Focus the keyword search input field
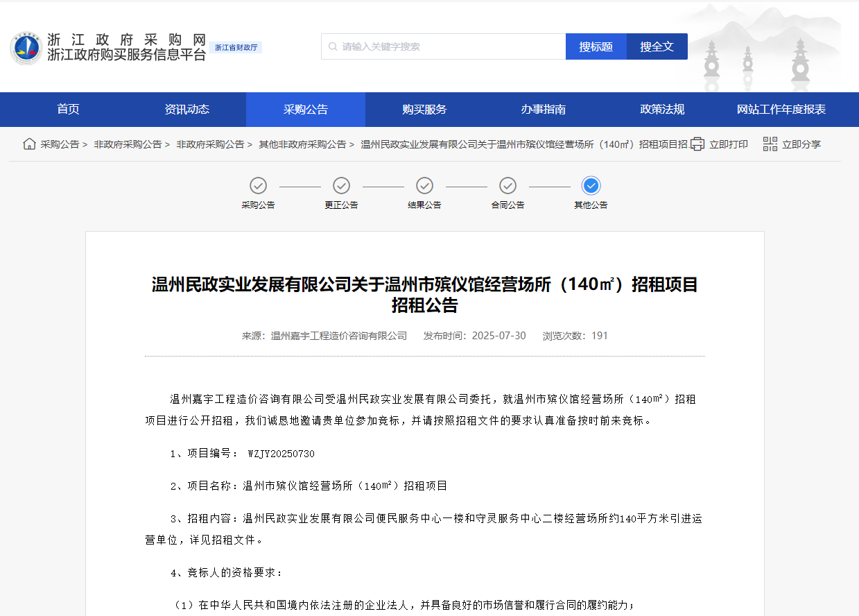This screenshot has width=859, height=616. coord(444,46)
